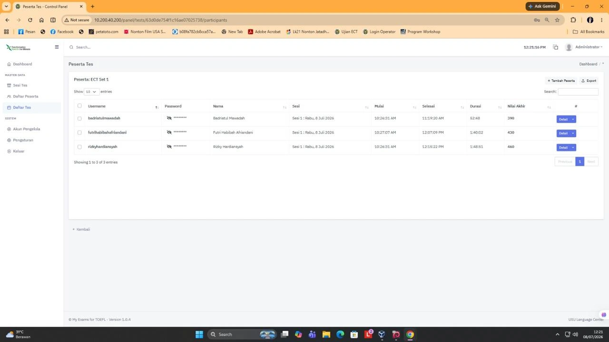This screenshot has height=342, width=609.
Task: Click the Previous pagination button
Action: 565,162
